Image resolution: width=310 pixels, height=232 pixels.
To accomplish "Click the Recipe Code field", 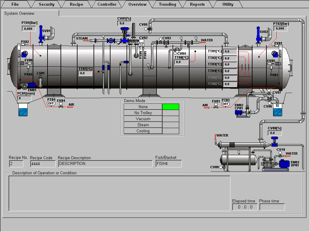I will pyautogui.click(x=43, y=164).
